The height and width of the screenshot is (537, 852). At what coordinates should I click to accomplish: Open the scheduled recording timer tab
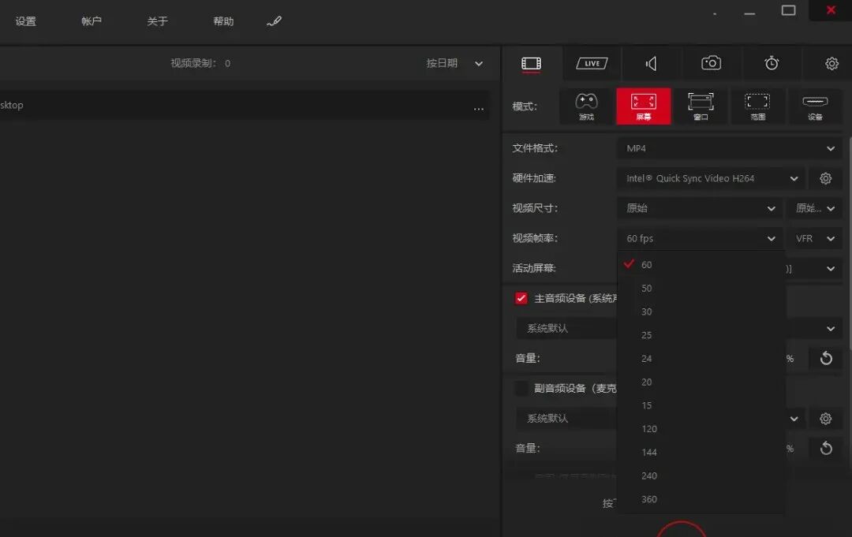[x=772, y=63]
